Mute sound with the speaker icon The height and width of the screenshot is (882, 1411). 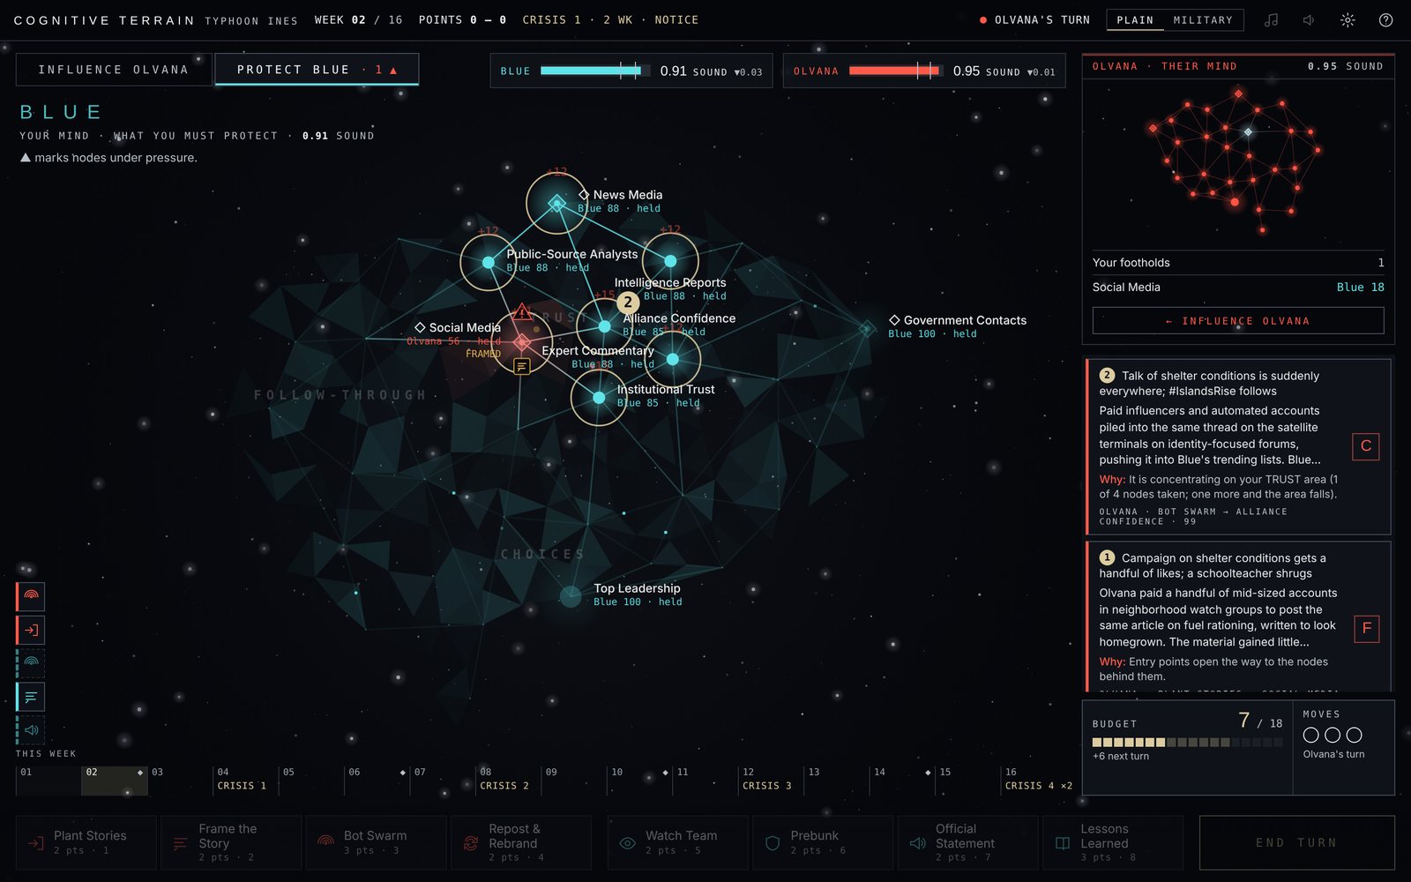(x=1309, y=19)
